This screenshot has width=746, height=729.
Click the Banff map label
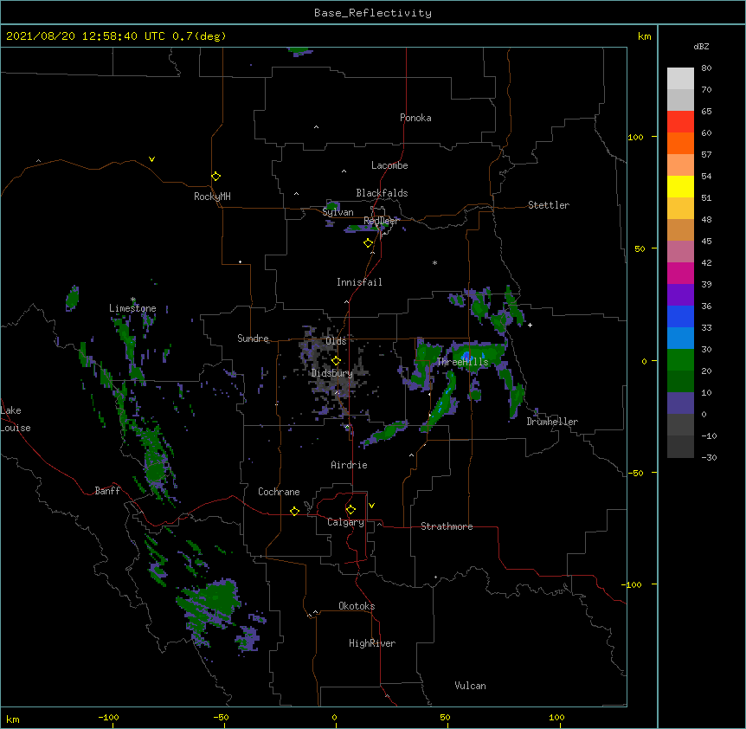[x=107, y=491]
